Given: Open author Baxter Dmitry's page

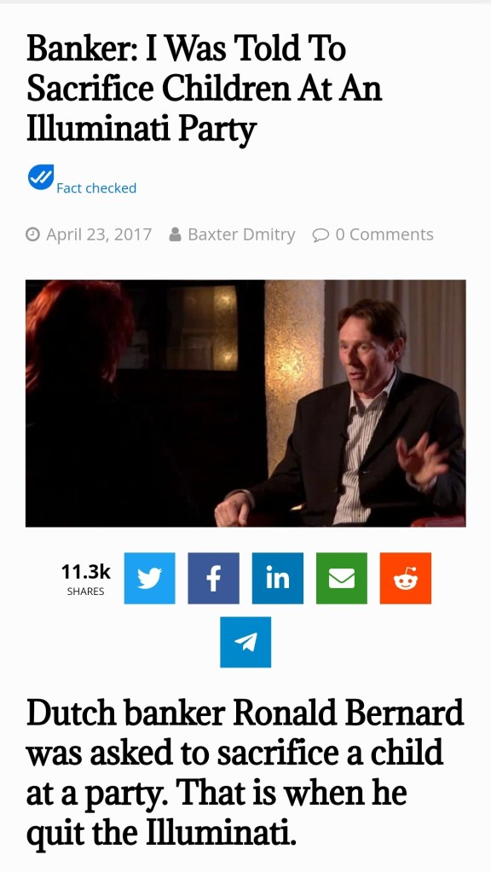Looking at the screenshot, I should [241, 234].
